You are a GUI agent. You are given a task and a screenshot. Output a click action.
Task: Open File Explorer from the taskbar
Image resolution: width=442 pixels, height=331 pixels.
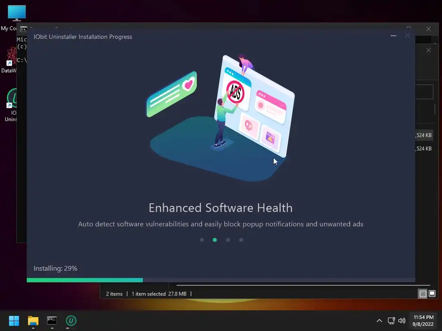pos(33,321)
